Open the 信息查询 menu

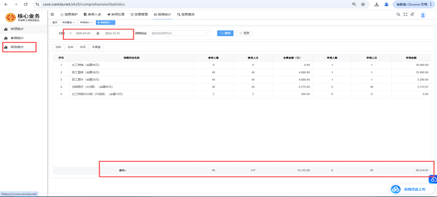point(186,14)
